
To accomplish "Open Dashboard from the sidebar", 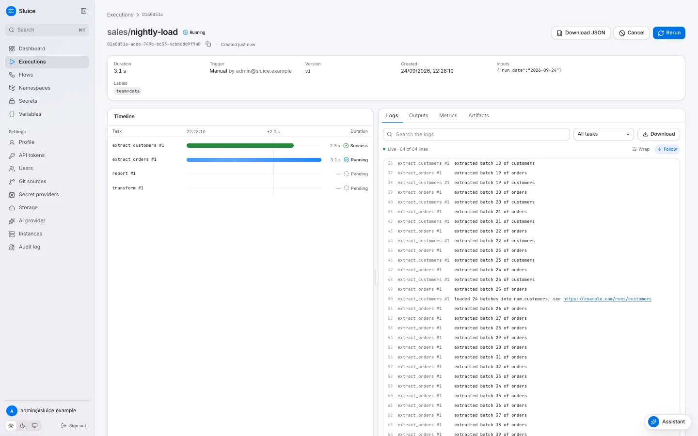I will [47, 48].
